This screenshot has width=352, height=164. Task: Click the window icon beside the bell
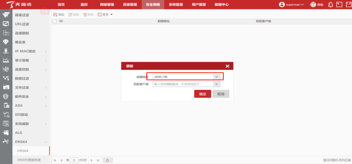(339, 4)
